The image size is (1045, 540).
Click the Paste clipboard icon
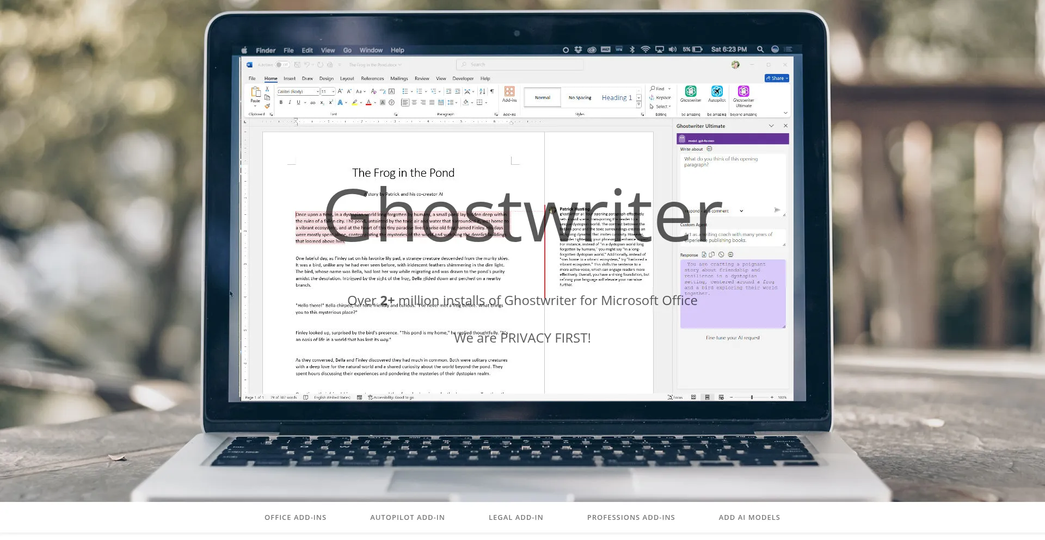pos(255,92)
